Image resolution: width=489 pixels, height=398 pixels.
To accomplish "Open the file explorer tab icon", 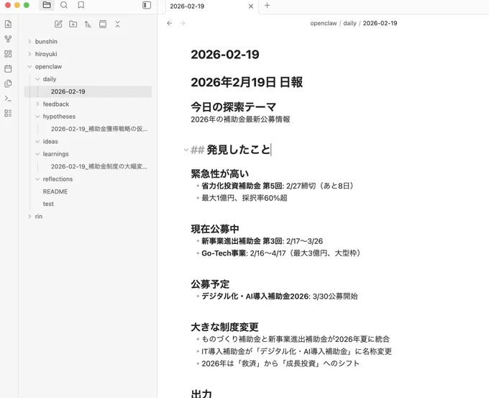I will pos(47,5).
